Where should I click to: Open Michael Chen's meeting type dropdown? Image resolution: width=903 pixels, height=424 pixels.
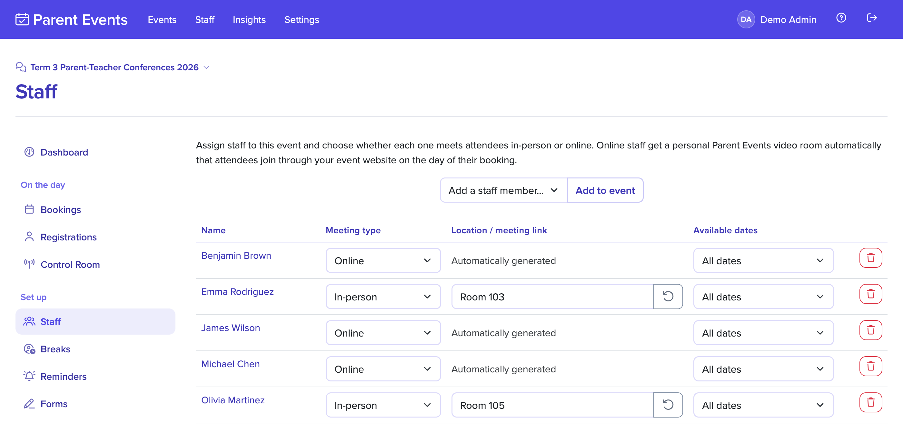coord(383,369)
